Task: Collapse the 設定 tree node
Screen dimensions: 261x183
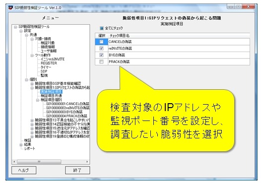Action: 21,31
